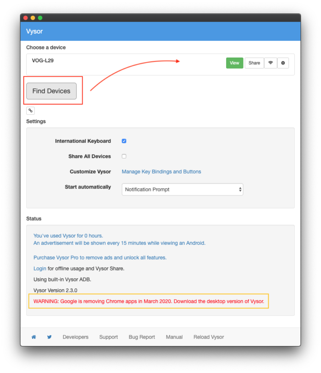Open Manage Key Bindings and Buttons link

[161, 172]
